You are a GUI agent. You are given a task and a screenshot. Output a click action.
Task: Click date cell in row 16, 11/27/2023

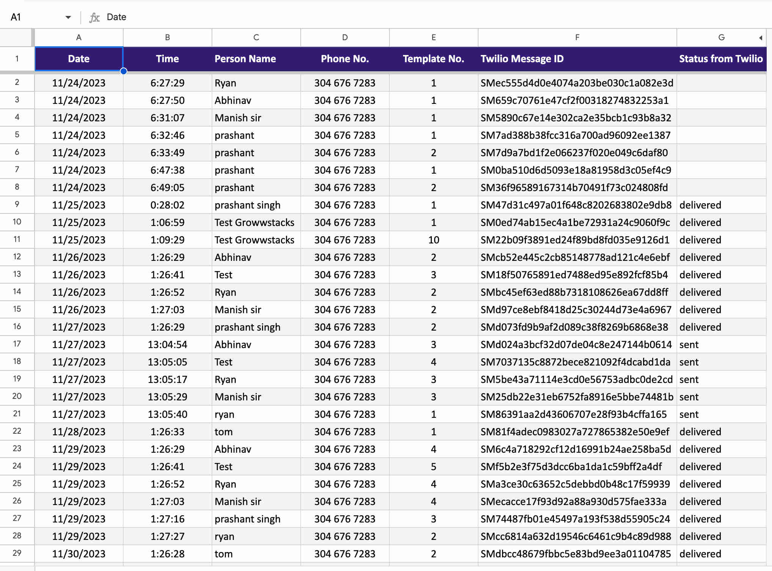point(79,327)
